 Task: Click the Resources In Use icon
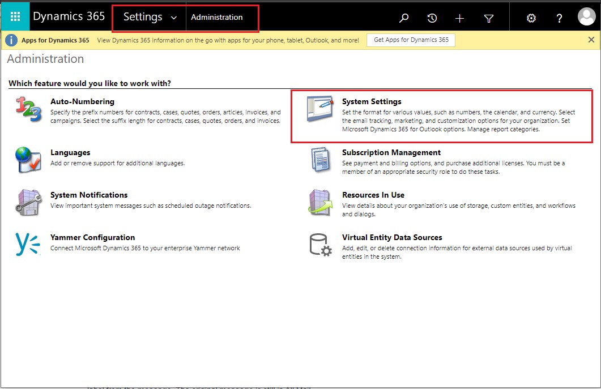[x=321, y=202]
